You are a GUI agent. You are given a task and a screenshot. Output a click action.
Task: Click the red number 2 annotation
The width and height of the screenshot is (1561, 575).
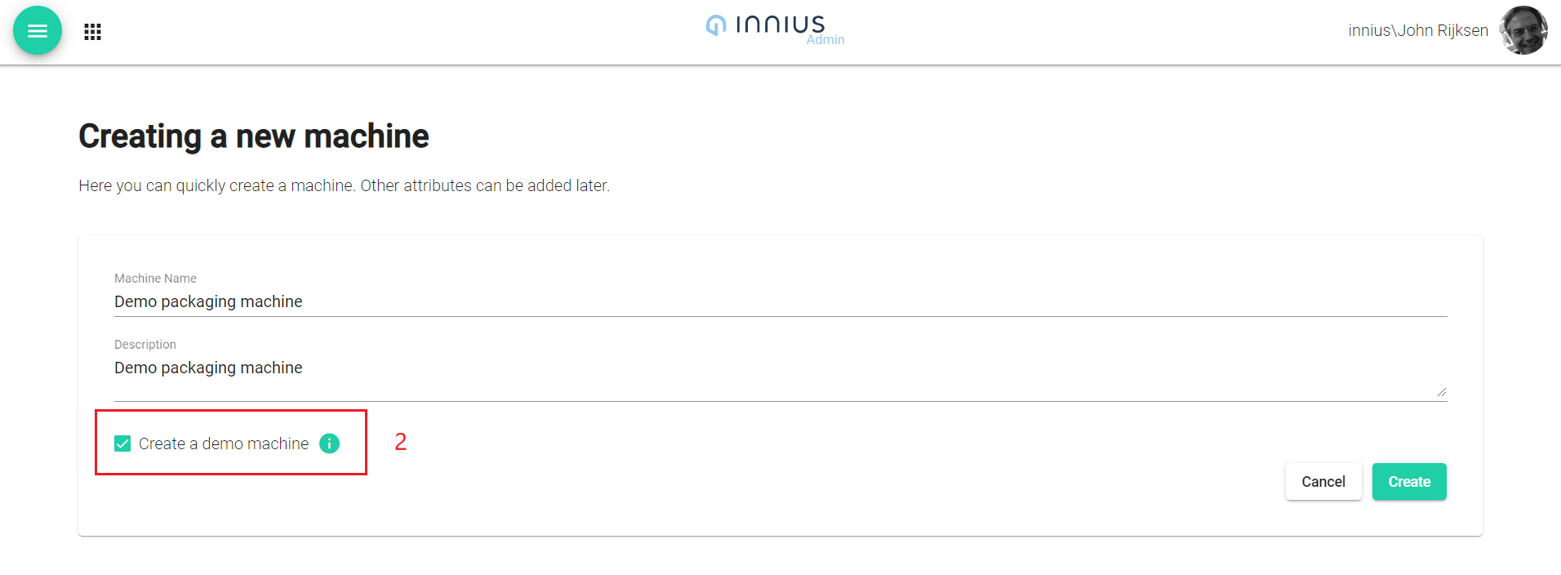[x=400, y=442]
